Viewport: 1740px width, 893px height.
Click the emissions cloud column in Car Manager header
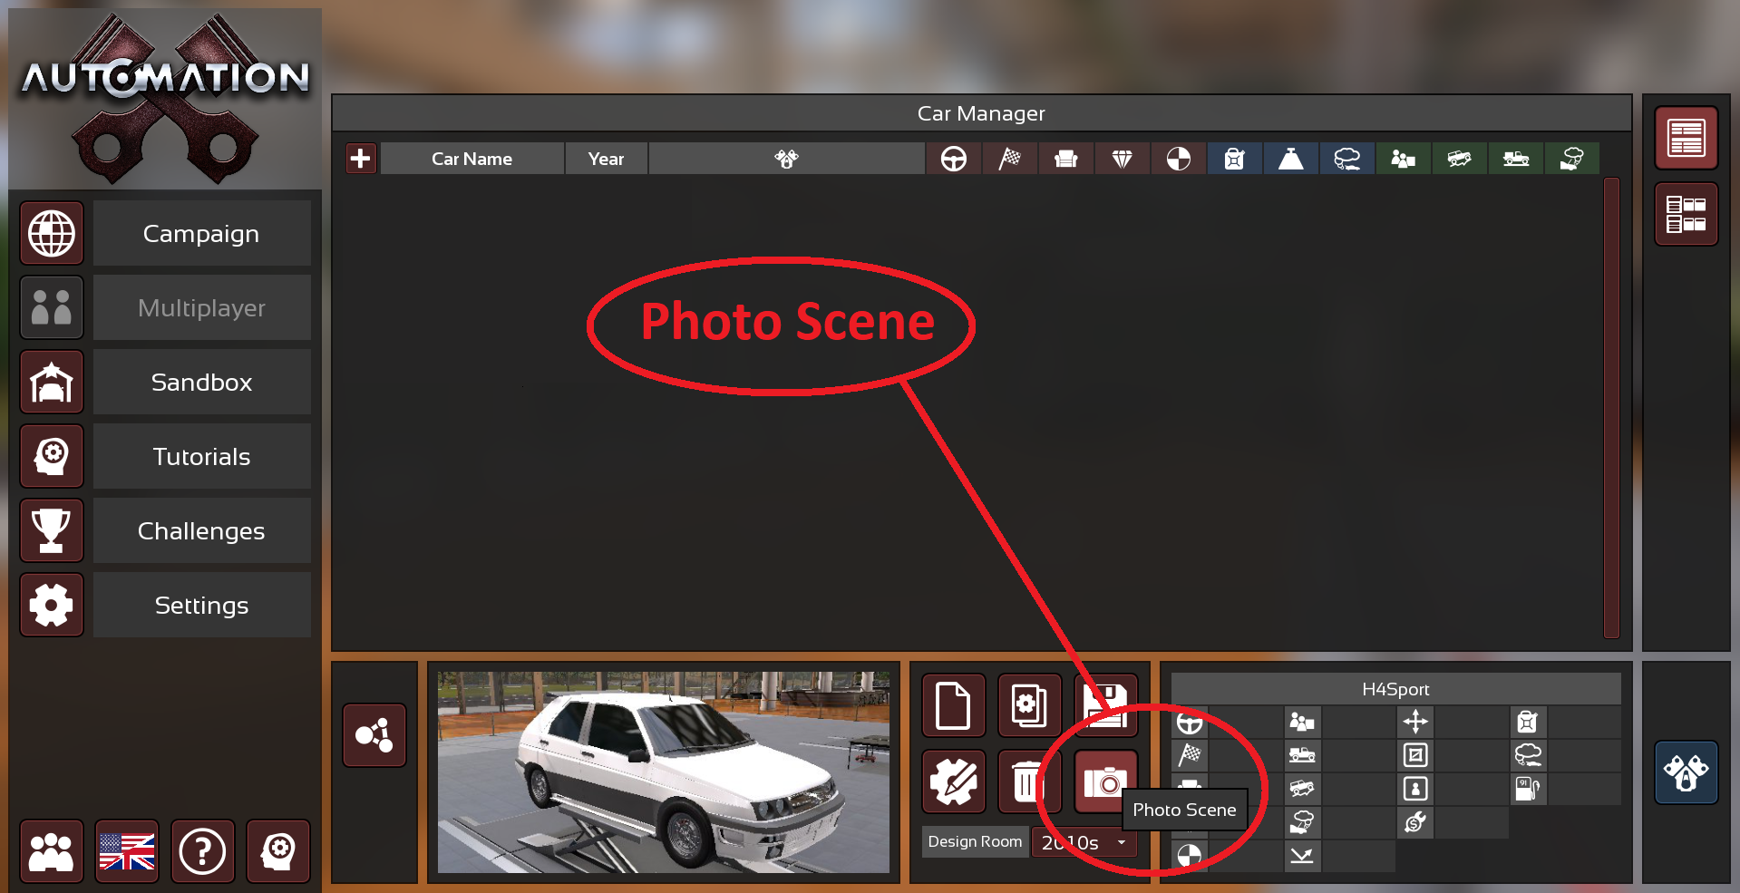click(1347, 159)
